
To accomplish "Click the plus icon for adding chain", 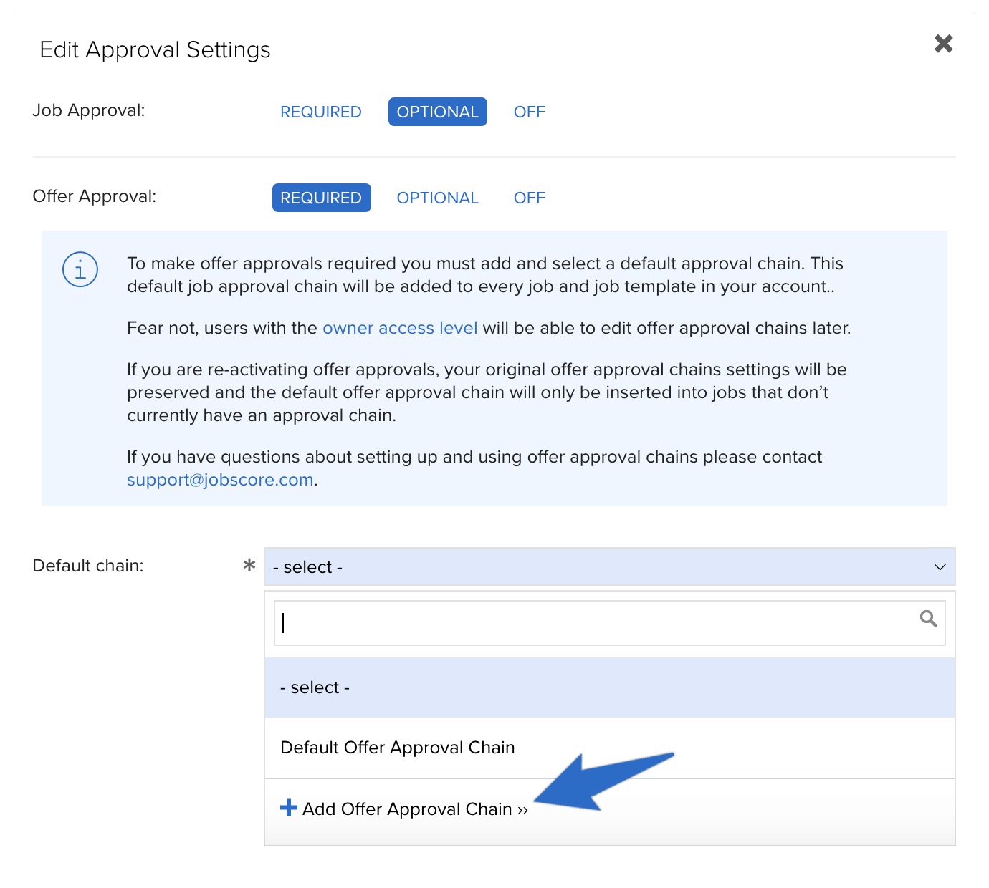I will (x=289, y=808).
